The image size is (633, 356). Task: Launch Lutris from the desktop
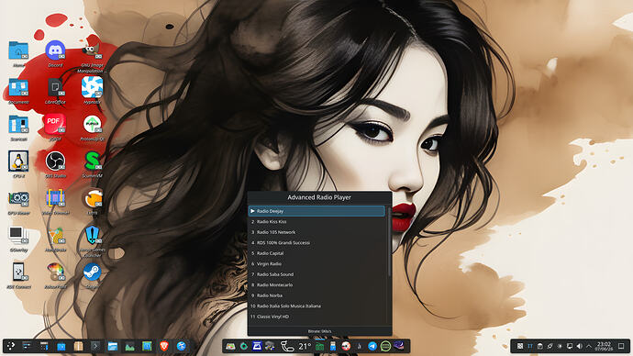tap(92, 198)
